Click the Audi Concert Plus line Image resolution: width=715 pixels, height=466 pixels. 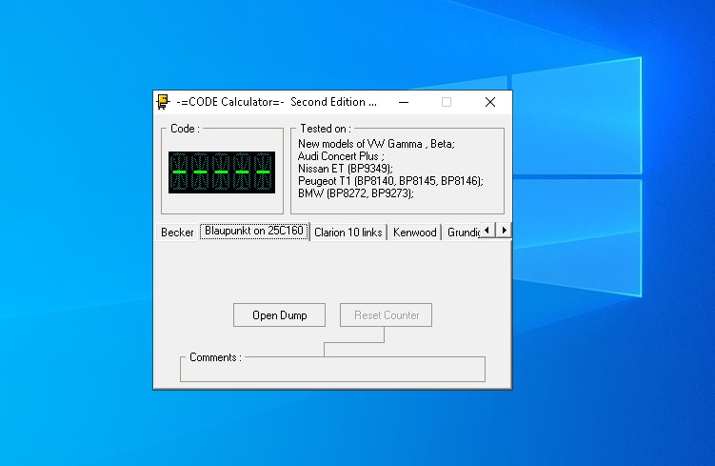point(340,156)
